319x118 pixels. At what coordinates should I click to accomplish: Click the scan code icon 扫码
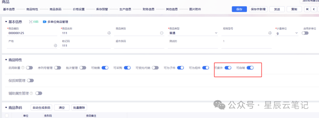(x=34, y=22)
